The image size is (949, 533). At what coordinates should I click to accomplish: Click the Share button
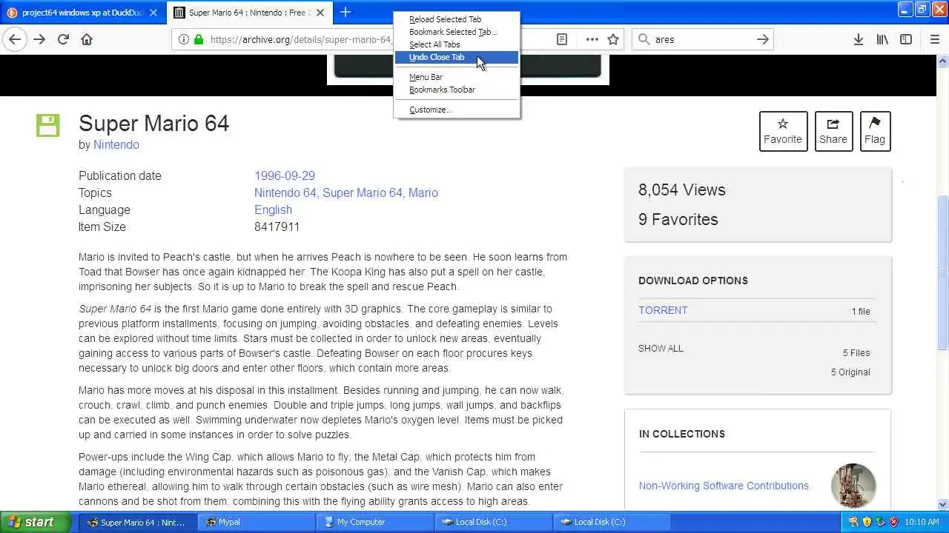(x=833, y=131)
